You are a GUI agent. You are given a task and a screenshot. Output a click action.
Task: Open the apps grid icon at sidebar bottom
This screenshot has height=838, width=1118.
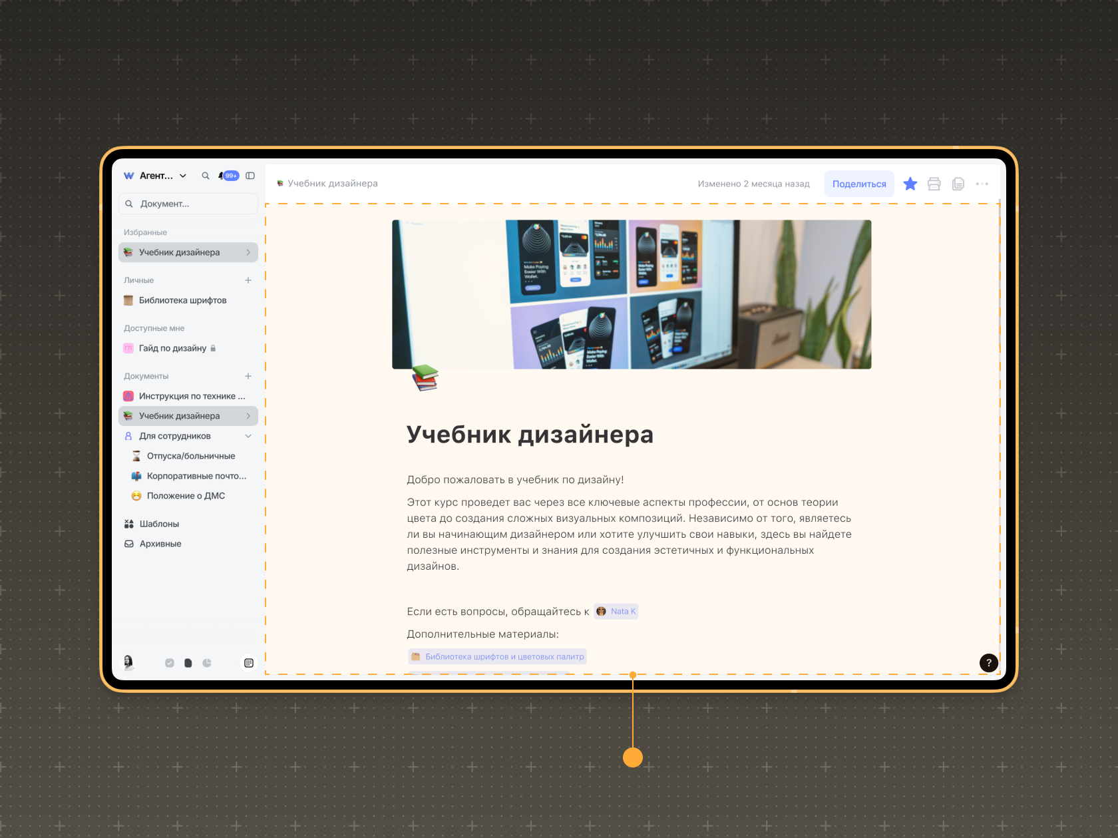point(248,663)
